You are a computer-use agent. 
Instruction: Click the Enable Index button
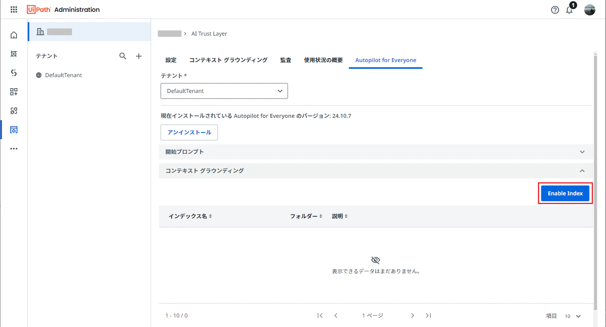565,193
